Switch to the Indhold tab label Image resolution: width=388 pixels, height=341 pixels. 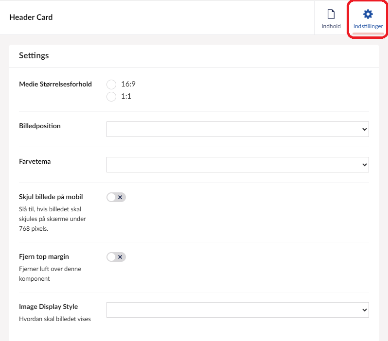[x=331, y=26]
